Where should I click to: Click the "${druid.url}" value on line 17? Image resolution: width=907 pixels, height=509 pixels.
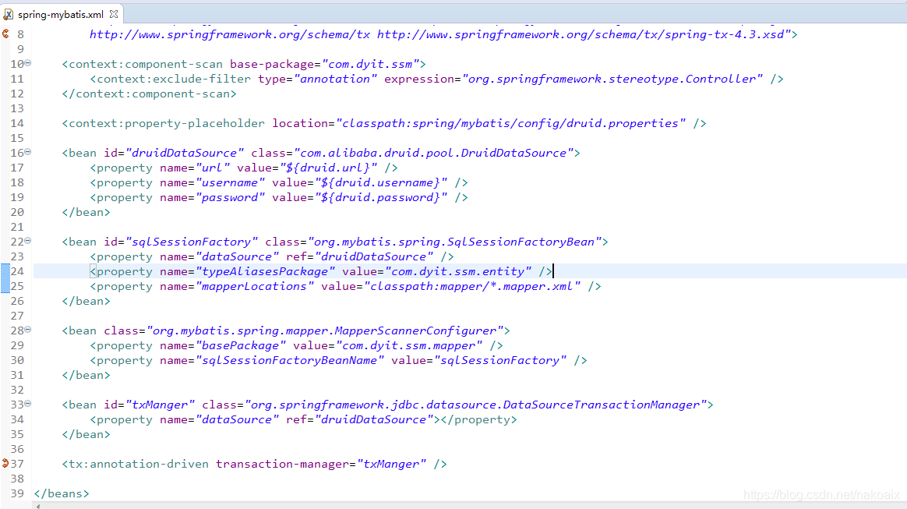[328, 168]
